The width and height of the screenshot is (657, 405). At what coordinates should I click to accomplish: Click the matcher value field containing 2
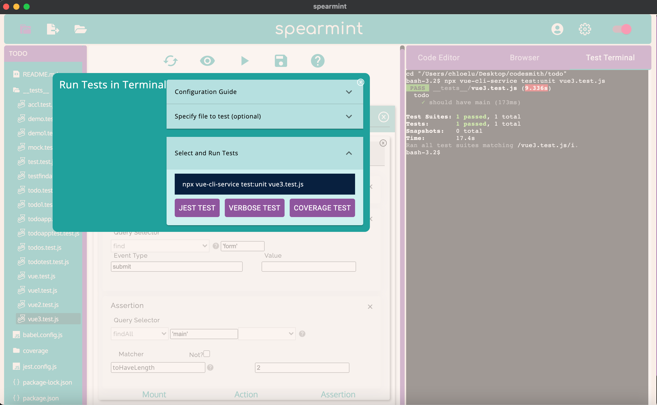302,367
